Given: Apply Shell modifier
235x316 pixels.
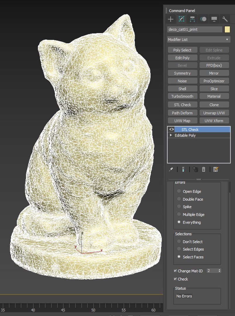Looking at the screenshot, I should pyautogui.click(x=182, y=89).
